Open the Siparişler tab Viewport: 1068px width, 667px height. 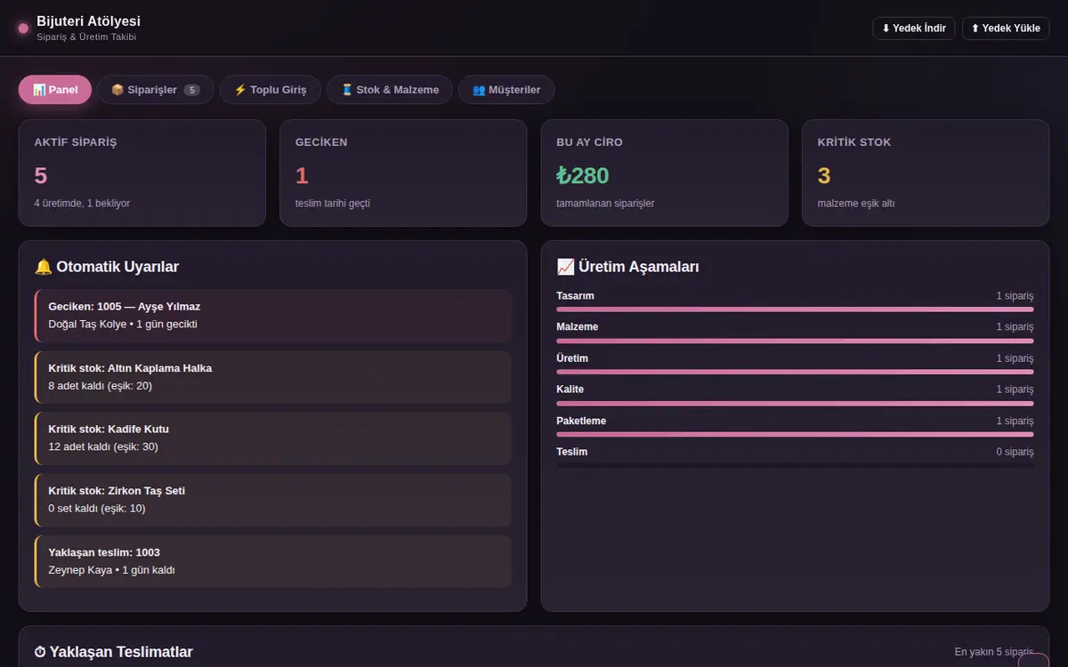click(x=156, y=90)
